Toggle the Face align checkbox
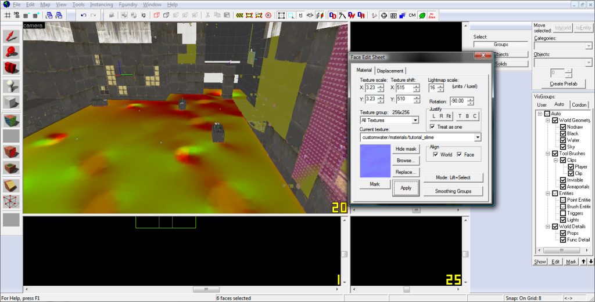The height and width of the screenshot is (302, 595). [x=460, y=154]
